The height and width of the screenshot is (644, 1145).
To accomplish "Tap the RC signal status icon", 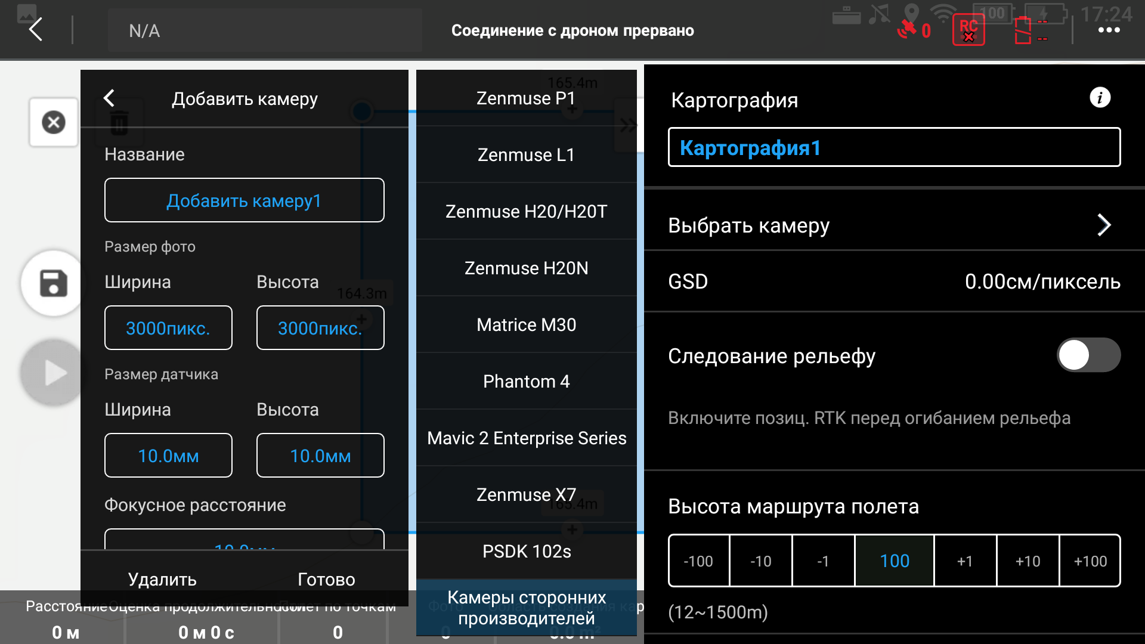I will click(x=968, y=30).
